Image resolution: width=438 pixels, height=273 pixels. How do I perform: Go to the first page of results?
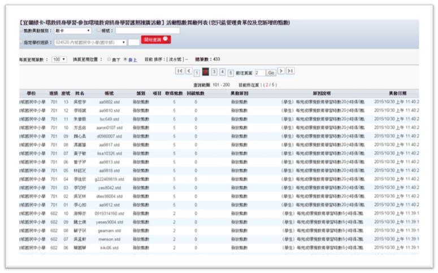180,71
